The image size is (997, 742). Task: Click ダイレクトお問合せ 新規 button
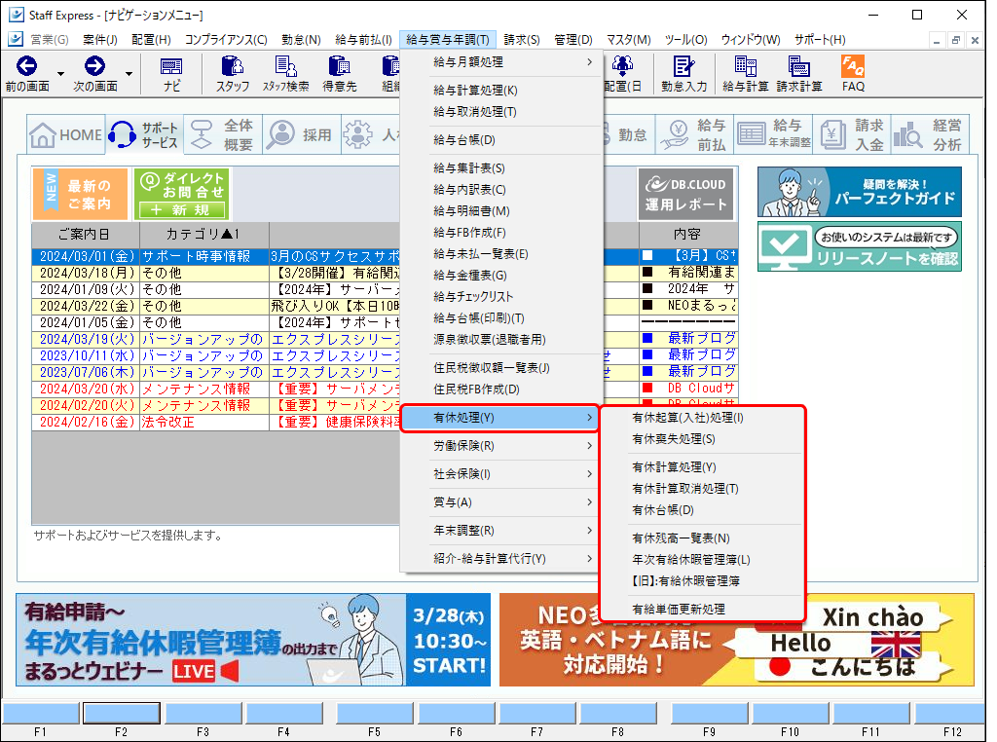click(182, 194)
